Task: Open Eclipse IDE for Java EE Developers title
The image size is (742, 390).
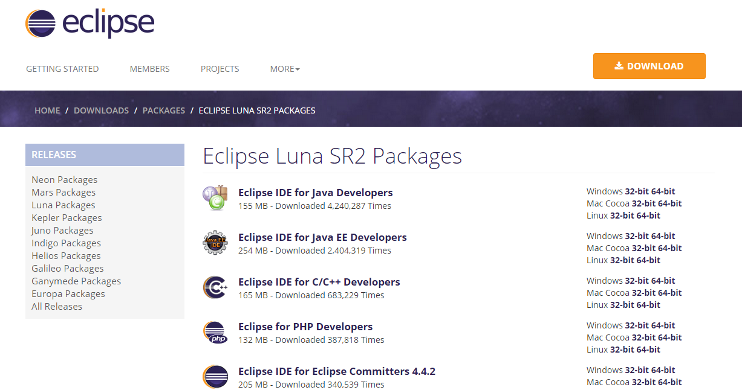Action: pos(322,237)
